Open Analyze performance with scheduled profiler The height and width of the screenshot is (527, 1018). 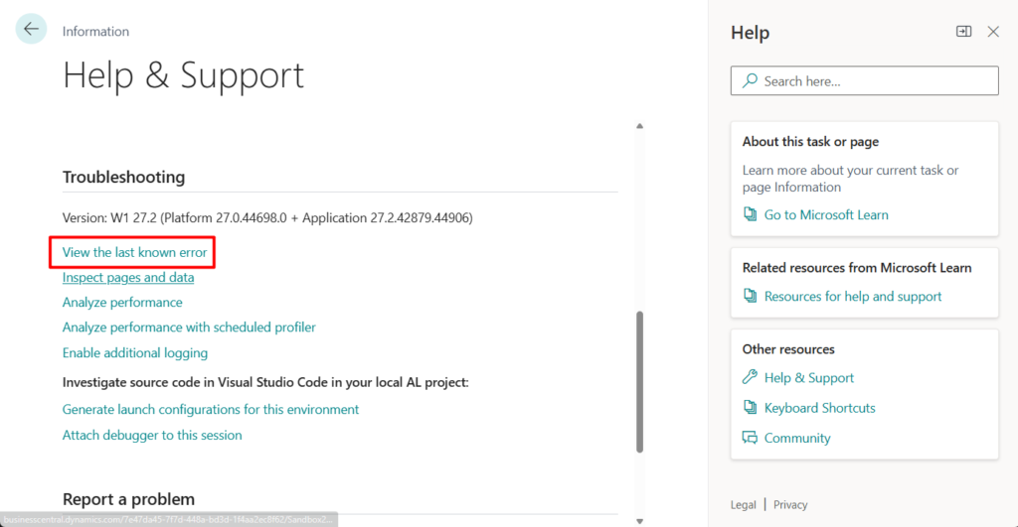(x=189, y=328)
